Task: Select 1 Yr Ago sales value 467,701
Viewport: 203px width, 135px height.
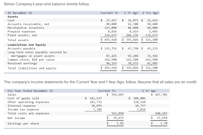Action: point(161,95)
